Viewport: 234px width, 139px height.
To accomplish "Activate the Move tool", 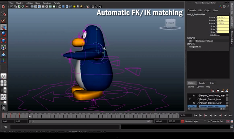I will pos(3,27).
